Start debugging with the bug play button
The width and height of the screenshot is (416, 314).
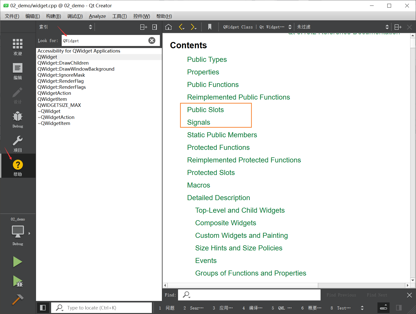[x=18, y=281]
